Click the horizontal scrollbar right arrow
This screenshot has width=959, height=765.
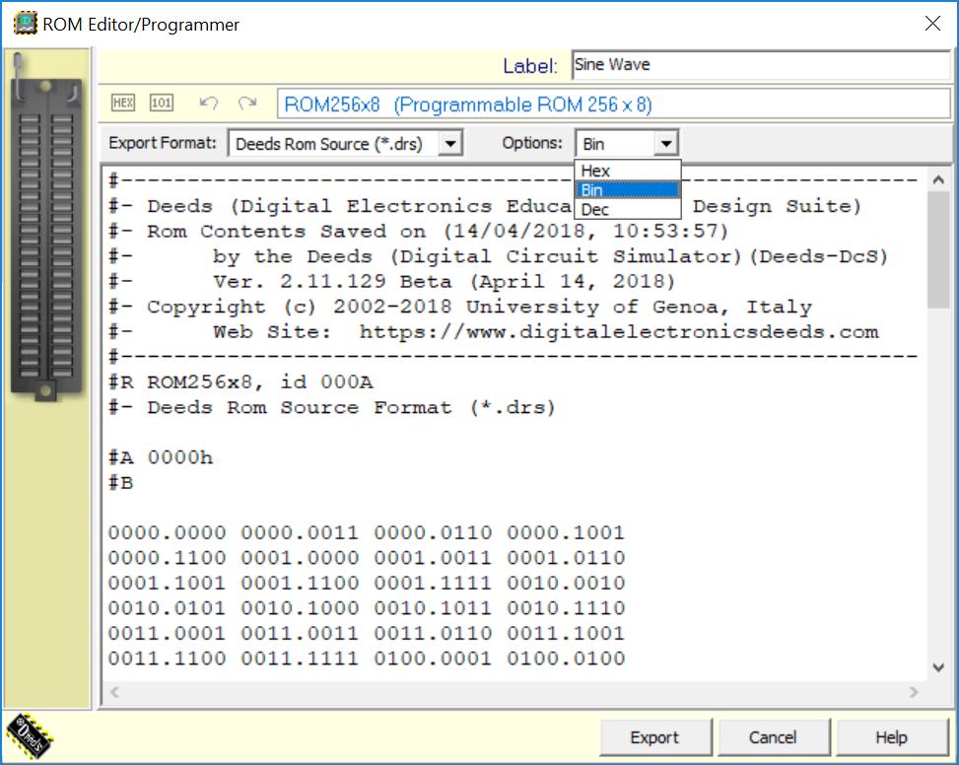914,692
